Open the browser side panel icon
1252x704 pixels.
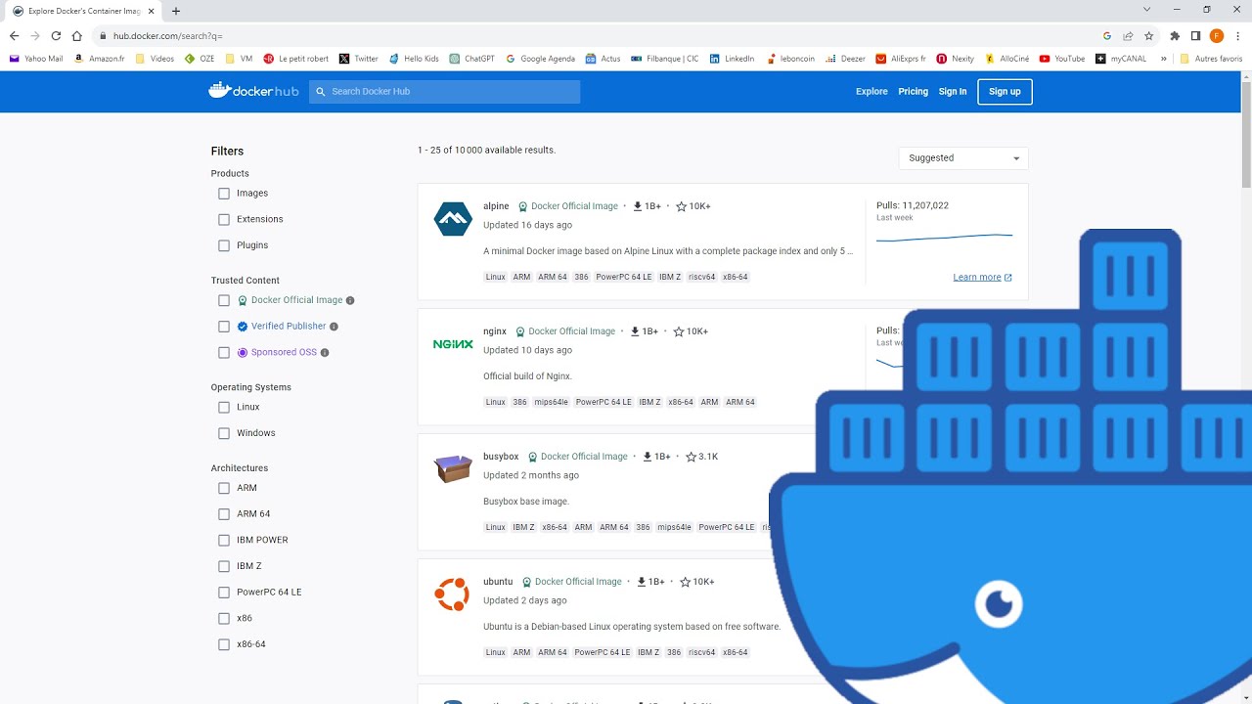1195,36
